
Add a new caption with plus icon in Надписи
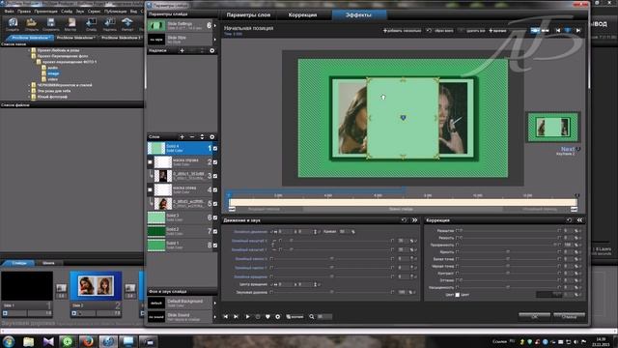[x=182, y=50]
